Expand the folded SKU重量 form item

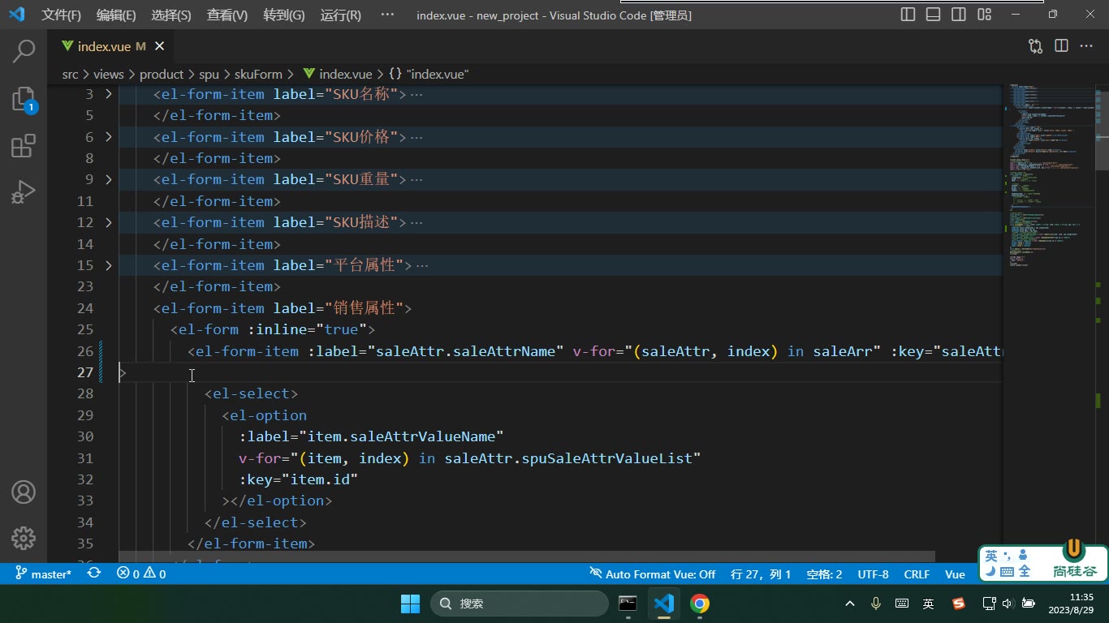point(109,179)
